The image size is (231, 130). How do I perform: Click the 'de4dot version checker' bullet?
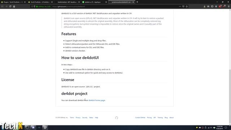tap(75, 51)
